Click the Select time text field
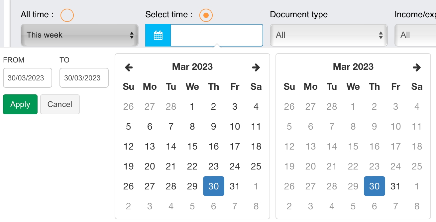Screen dimensions: 436x222 (217, 35)
